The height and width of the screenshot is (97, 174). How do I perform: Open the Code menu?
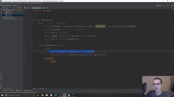[16, 3]
